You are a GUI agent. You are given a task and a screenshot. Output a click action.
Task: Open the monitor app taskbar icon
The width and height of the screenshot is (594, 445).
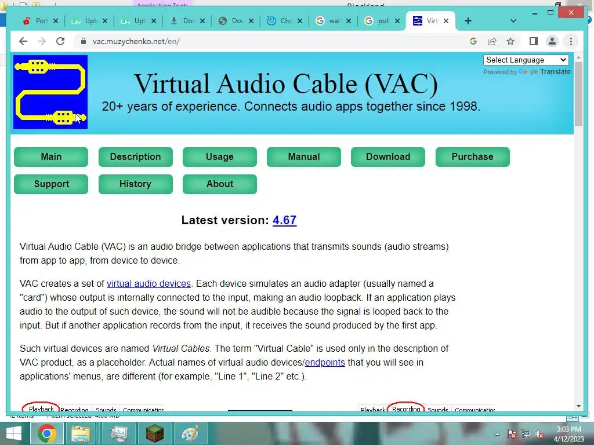point(119,433)
